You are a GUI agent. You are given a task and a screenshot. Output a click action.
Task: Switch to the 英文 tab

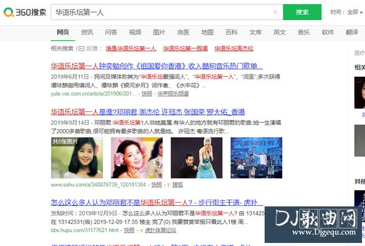(280, 32)
